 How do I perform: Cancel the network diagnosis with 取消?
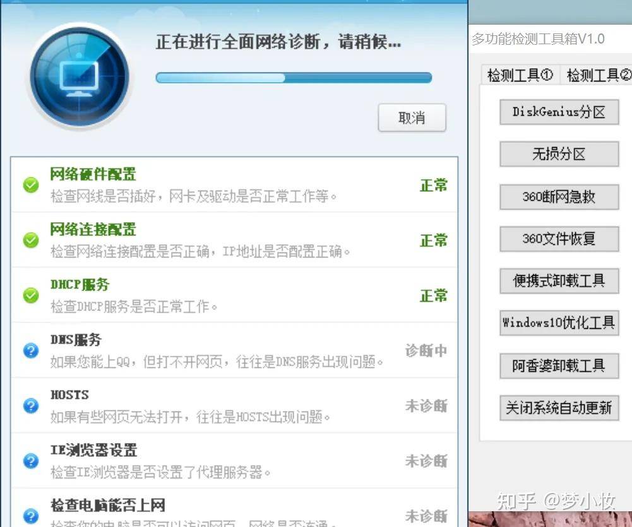pyautogui.click(x=412, y=117)
